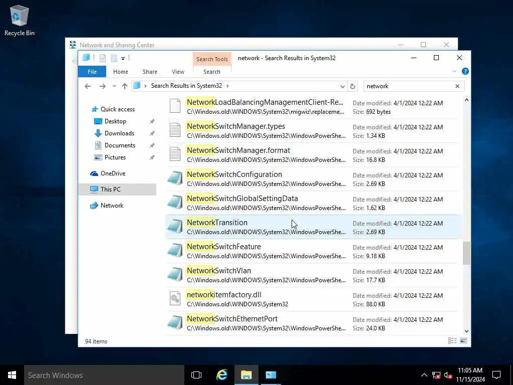Switch to the Home ribbon tab
513x385 pixels.
point(121,72)
